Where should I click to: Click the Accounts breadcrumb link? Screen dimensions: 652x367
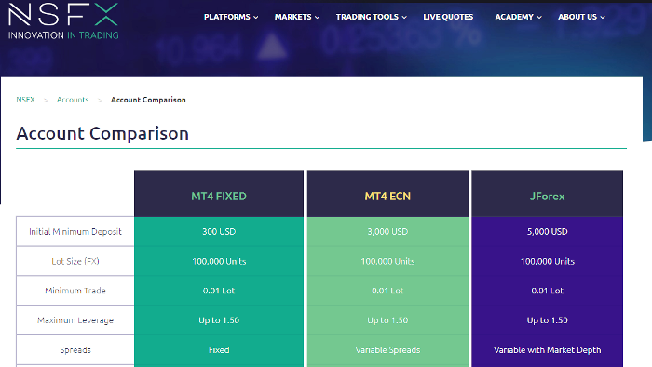pyautogui.click(x=73, y=100)
